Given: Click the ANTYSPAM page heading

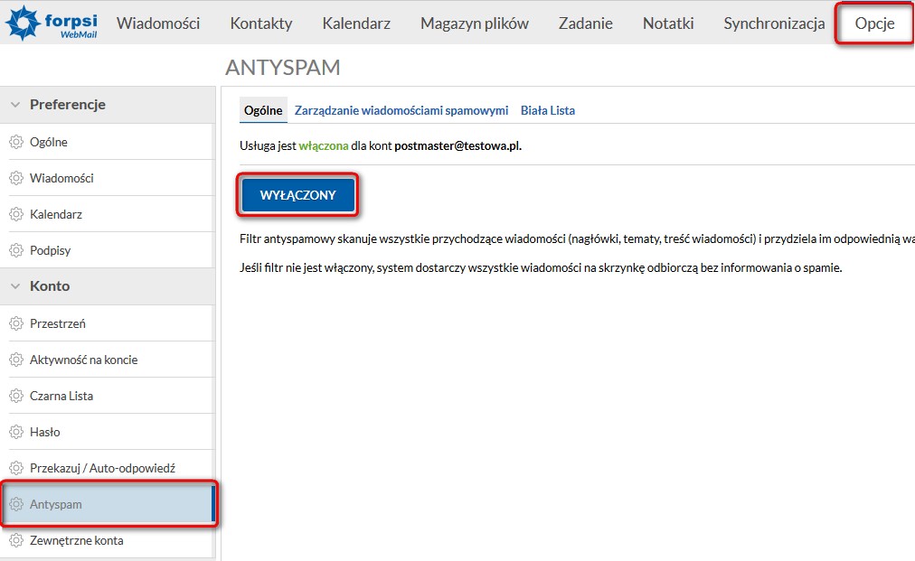Looking at the screenshot, I should click(282, 68).
